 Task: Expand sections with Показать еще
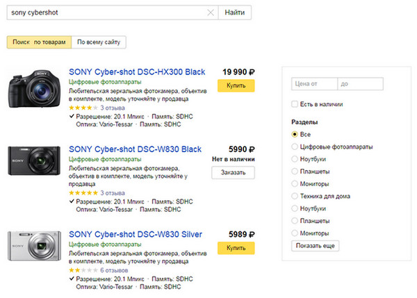point(316,246)
